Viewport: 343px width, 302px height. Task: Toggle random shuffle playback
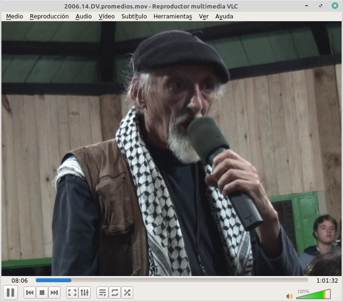(127, 293)
